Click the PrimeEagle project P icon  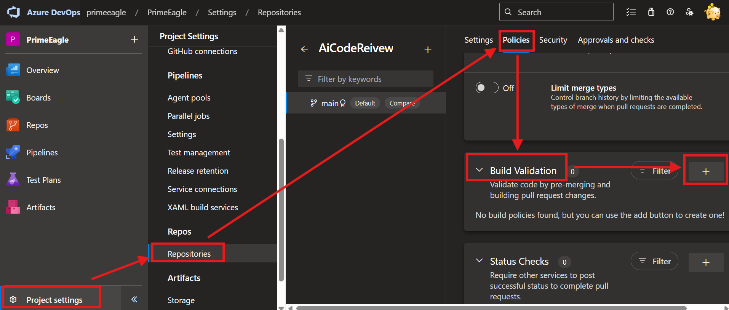coord(13,39)
